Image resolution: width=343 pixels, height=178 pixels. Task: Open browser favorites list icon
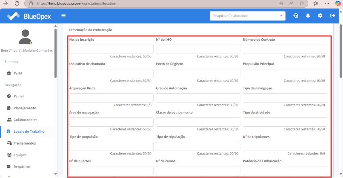316,4
